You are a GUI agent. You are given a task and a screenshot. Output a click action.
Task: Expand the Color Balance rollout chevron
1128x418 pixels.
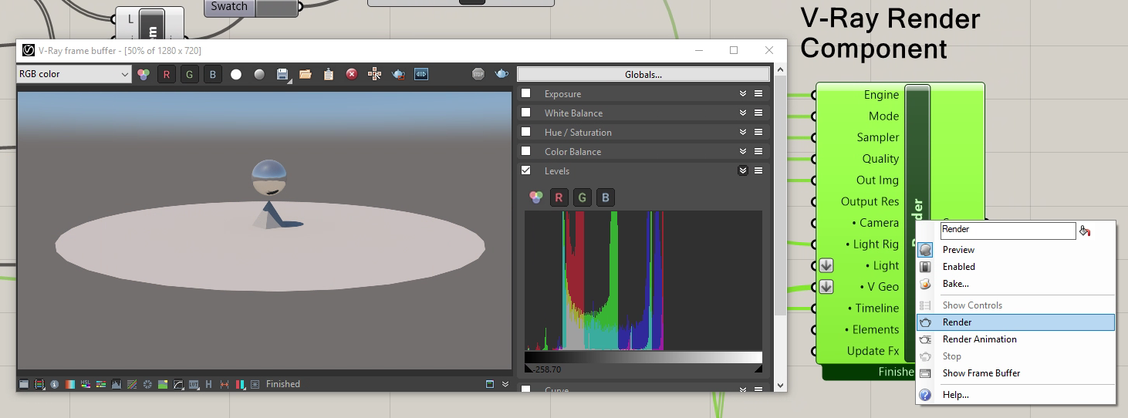click(743, 151)
